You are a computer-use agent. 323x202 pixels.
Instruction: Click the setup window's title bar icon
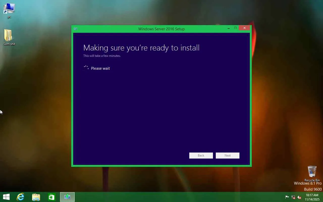pos(75,29)
